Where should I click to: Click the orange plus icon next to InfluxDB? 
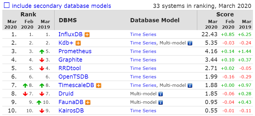click(x=87, y=35)
